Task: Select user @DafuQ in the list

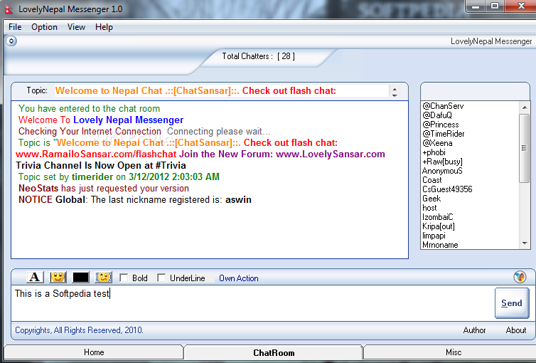Action: (437, 115)
